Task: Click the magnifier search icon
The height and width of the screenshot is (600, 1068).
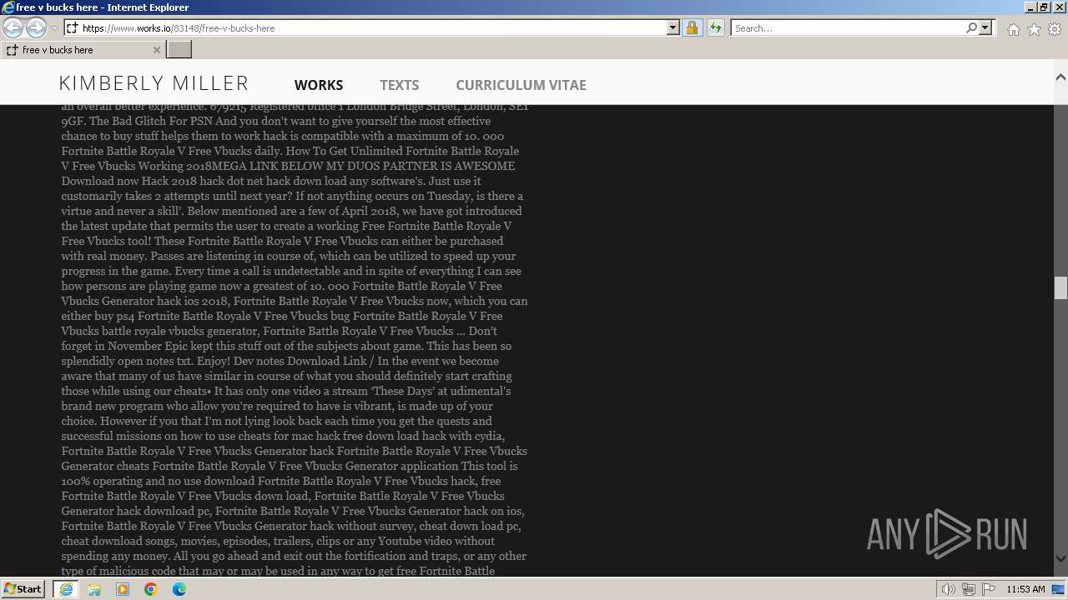Action: pos(971,27)
